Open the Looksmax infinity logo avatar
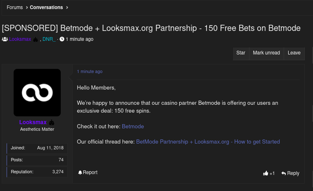Image resolution: width=313 pixels, height=191 pixels. click(37, 92)
